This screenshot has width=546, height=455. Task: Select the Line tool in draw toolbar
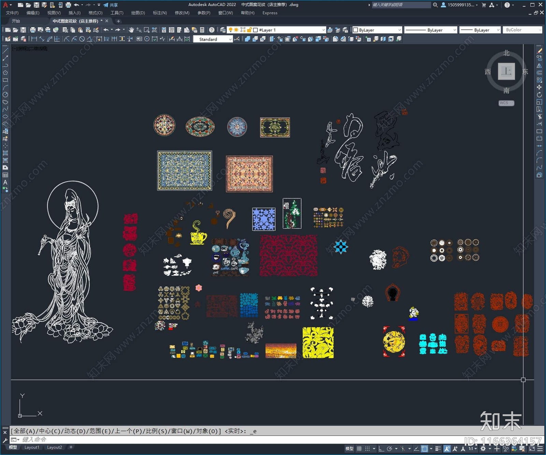5,51
